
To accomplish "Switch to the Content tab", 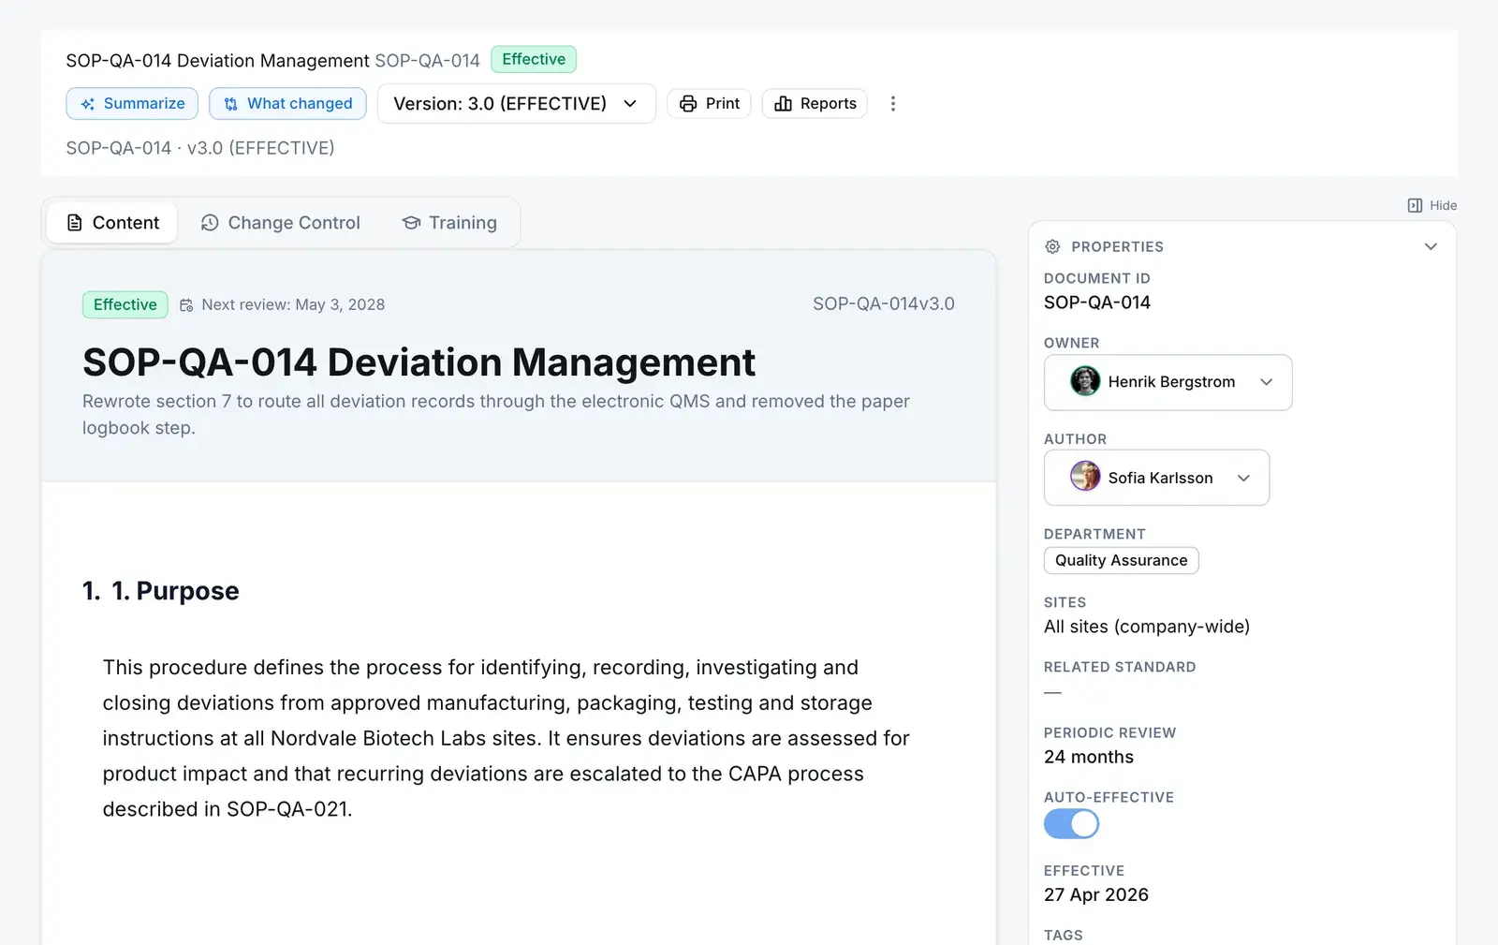I will pyautogui.click(x=112, y=223).
